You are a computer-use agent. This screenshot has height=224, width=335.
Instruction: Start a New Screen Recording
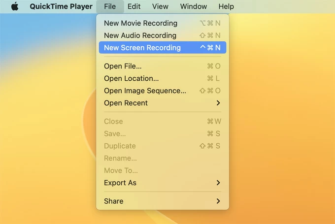pos(142,48)
